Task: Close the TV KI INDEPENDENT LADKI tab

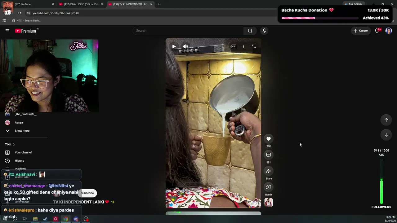Action: (x=151, y=4)
